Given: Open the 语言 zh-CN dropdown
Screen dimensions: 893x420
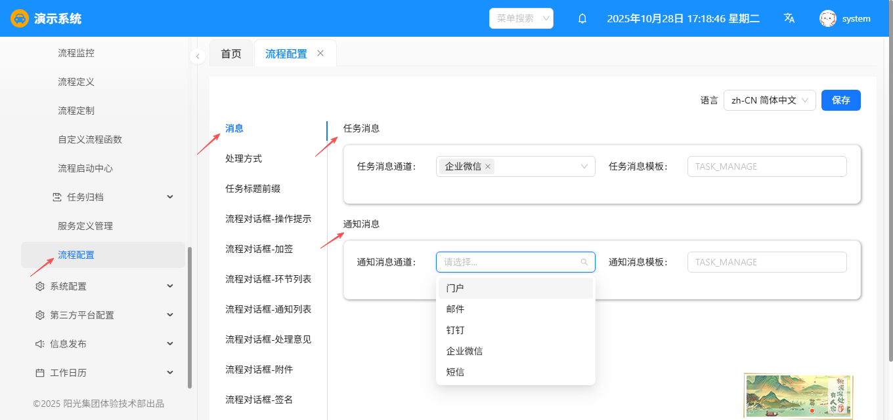Looking at the screenshot, I should coord(770,100).
